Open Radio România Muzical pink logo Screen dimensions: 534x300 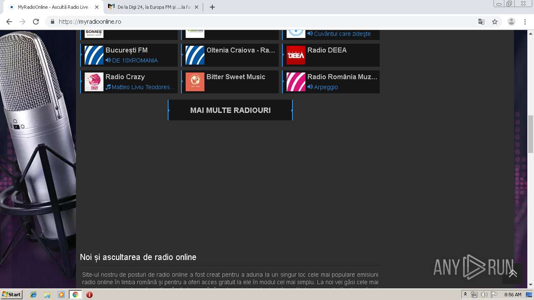click(296, 82)
